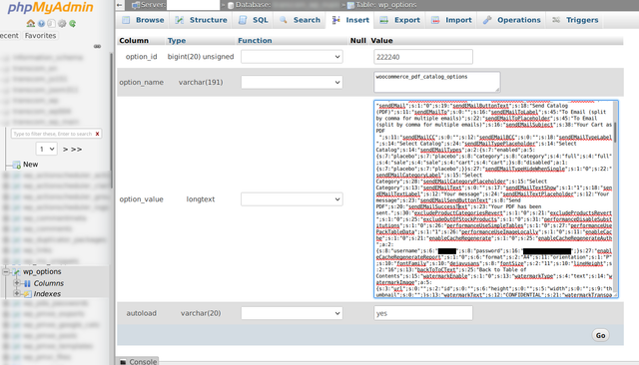Click the Indexes lightning icon
The image size is (639, 365).
(x=27, y=294)
